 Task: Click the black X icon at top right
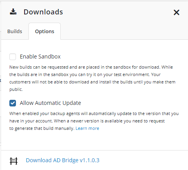pyautogui.click(x=176, y=12)
